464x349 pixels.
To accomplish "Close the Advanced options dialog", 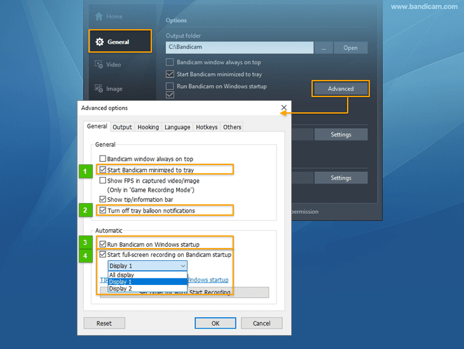I will [283, 108].
